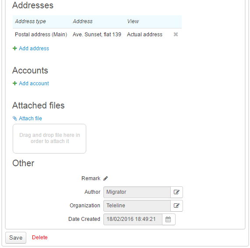Open the Author field edit icon

(176, 192)
